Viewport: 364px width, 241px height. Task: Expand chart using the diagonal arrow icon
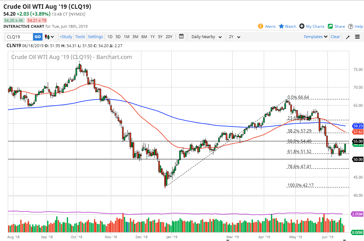[x=348, y=37]
